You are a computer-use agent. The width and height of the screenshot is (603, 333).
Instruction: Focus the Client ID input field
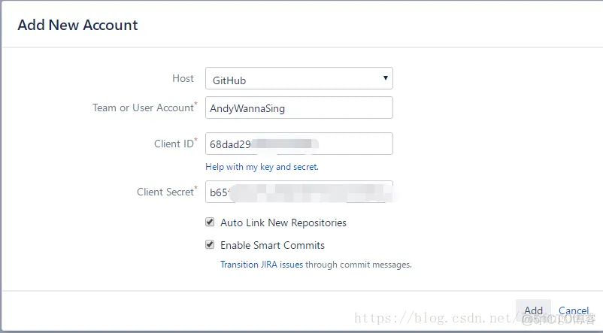point(298,144)
